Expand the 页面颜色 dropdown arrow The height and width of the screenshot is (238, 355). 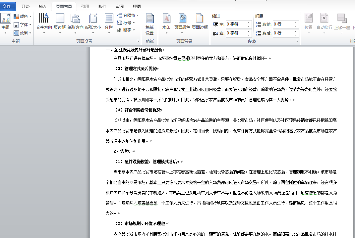click(182, 33)
